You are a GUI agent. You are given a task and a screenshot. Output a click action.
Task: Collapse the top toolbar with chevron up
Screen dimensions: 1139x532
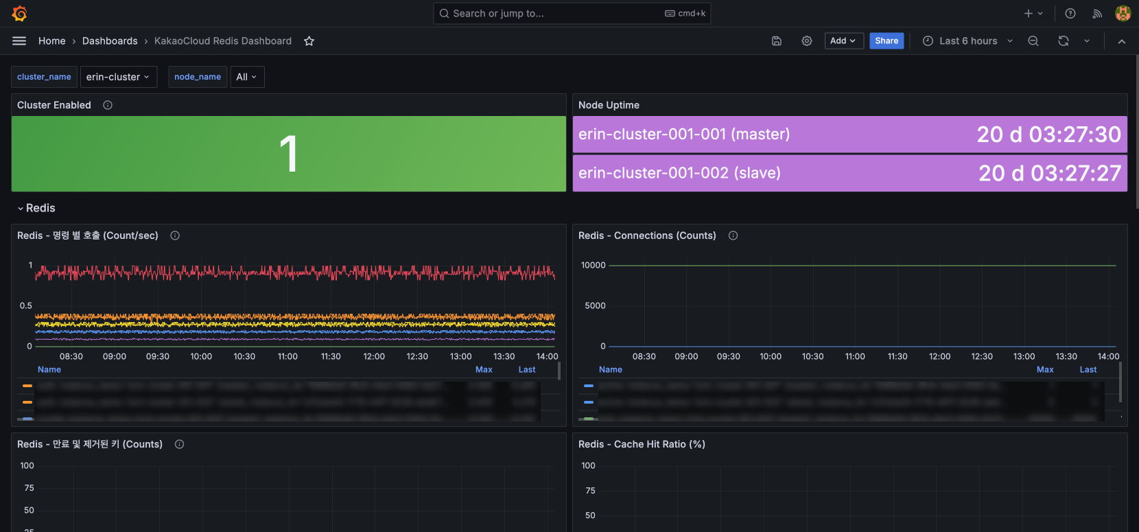click(1122, 41)
